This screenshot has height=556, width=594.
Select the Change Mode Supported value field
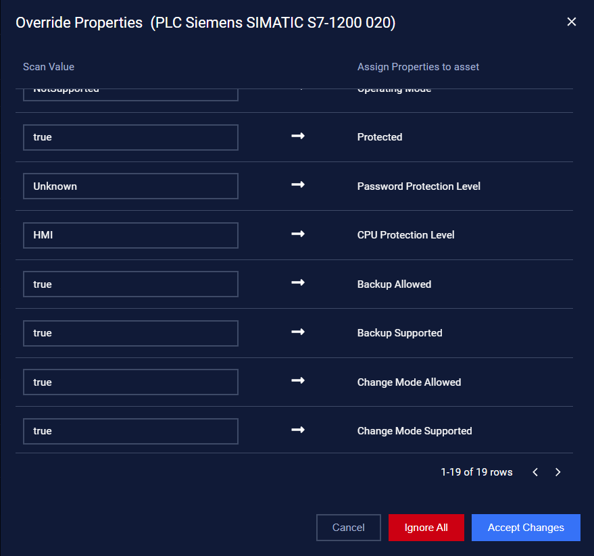point(130,432)
